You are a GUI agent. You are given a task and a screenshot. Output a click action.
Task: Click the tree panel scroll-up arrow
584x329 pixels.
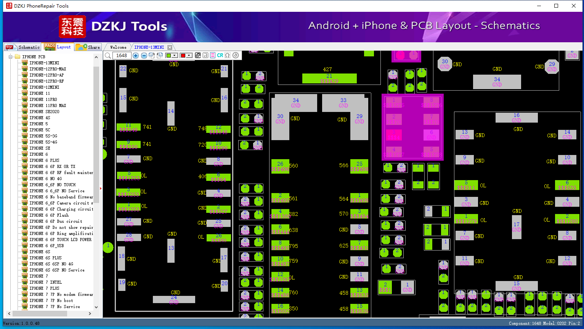click(96, 57)
